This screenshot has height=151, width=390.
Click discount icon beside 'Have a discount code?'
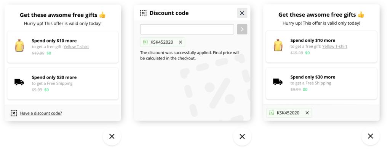tap(14, 113)
